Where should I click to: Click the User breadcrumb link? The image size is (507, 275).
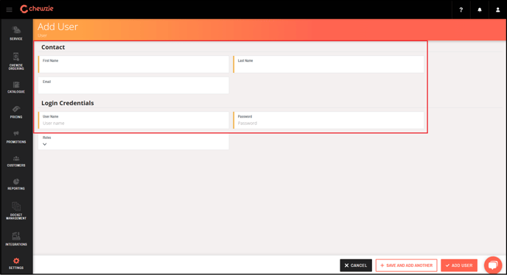pos(42,35)
